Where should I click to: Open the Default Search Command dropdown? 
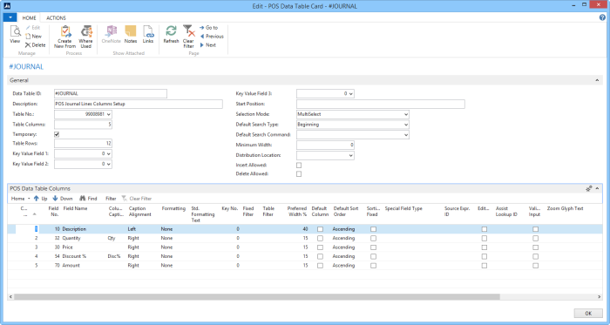click(x=406, y=134)
